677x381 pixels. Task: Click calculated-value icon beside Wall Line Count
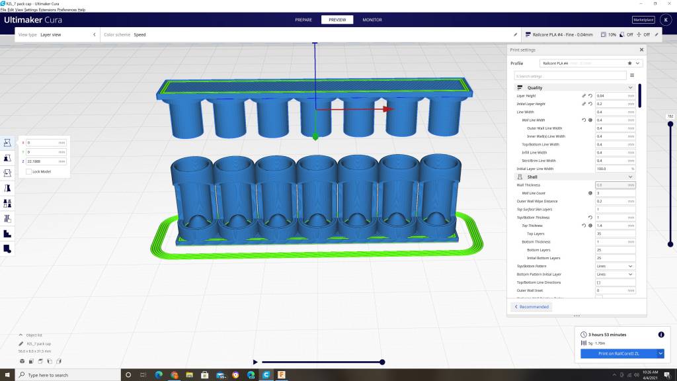click(590, 193)
